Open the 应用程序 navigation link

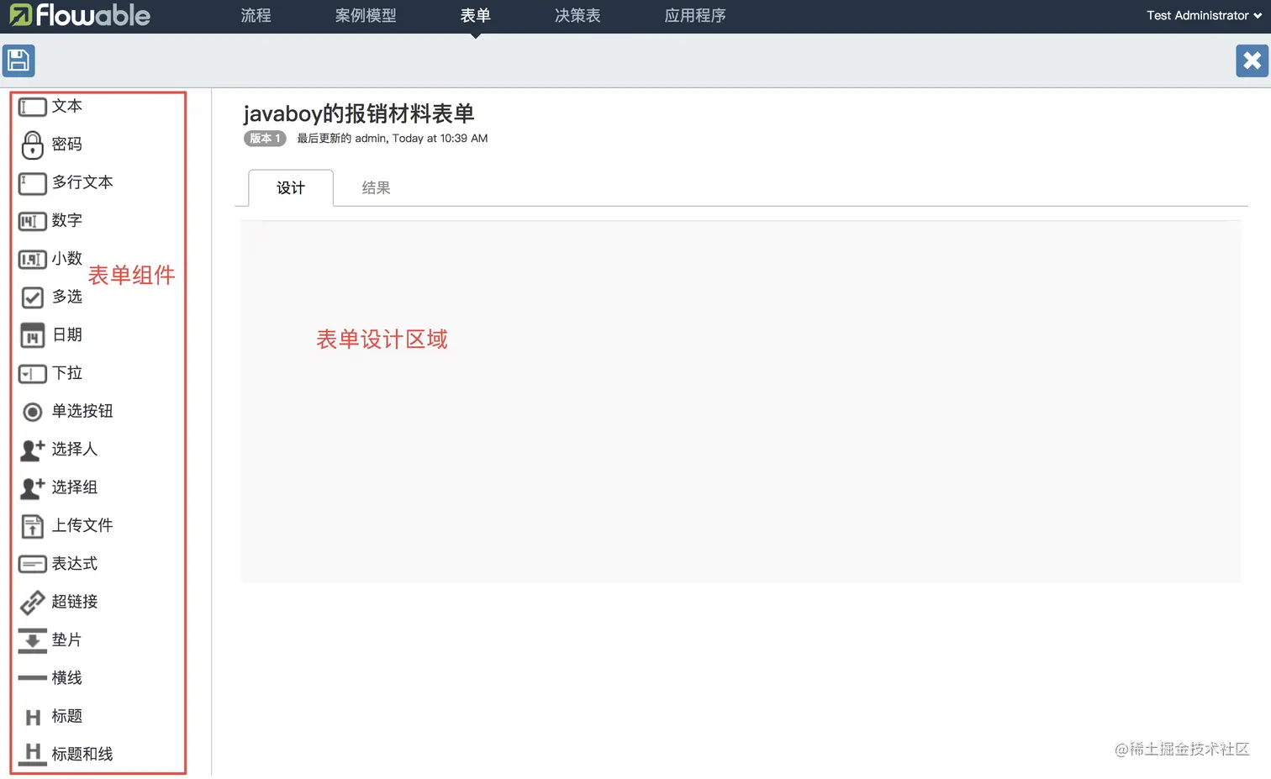click(695, 15)
